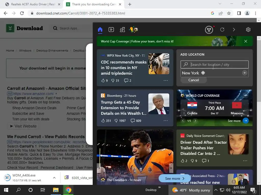Open Chrome profile avatar
The width and height of the screenshot is (261, 195).
tap(247, 13)
